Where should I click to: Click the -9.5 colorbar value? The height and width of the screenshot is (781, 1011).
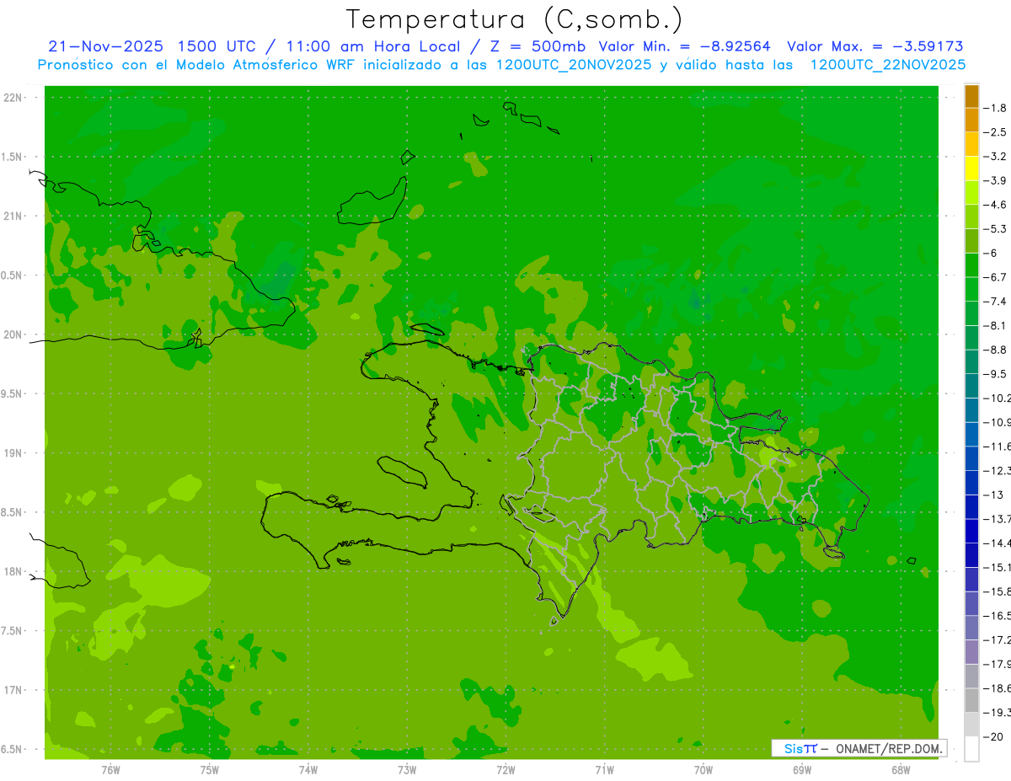click(x=996, y=374)
